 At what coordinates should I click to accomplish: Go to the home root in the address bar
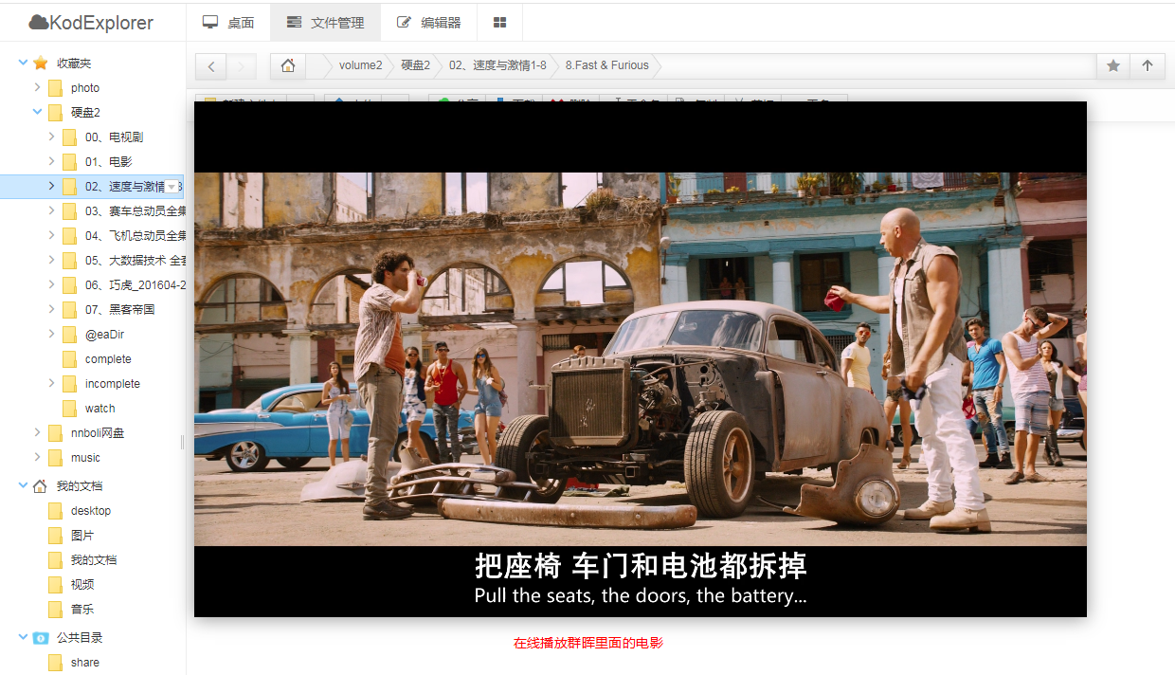tap(288, 65)
